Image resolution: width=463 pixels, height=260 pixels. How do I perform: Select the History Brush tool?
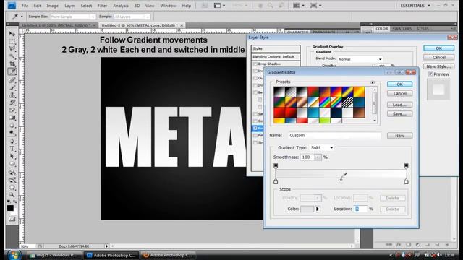pos(12,103)
